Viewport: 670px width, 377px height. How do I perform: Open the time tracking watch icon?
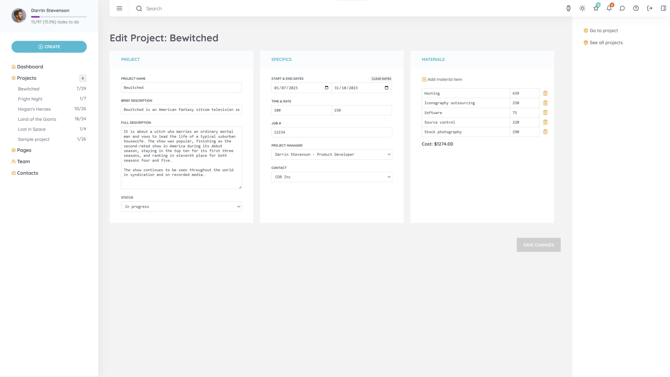point(568,8)
